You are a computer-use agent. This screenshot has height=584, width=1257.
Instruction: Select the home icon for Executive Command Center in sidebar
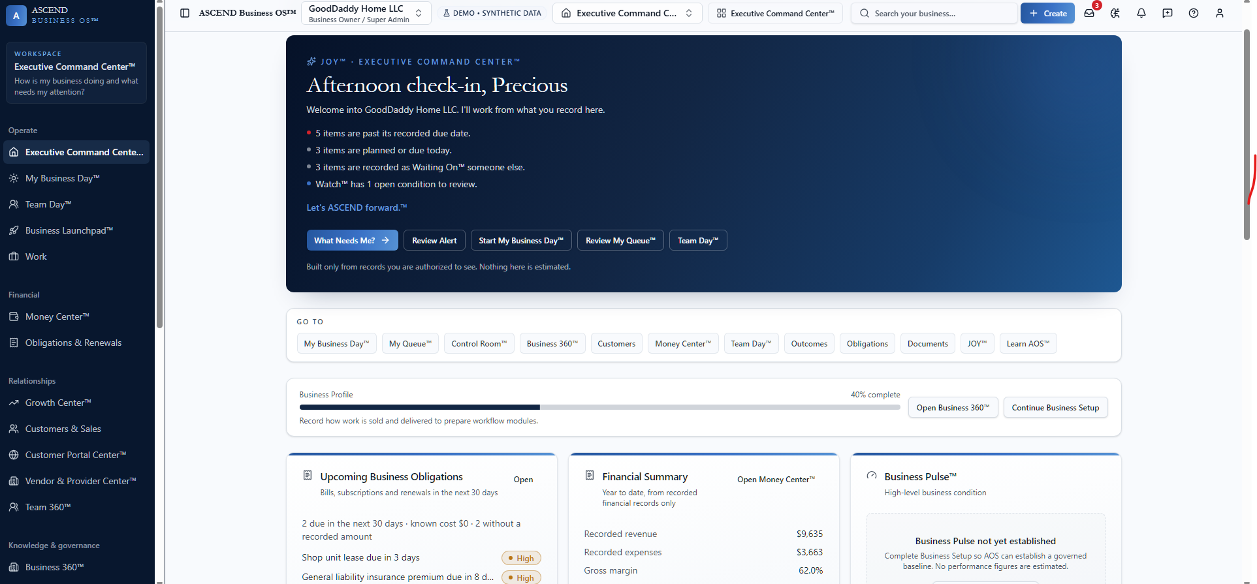click(x=14, y=152)
